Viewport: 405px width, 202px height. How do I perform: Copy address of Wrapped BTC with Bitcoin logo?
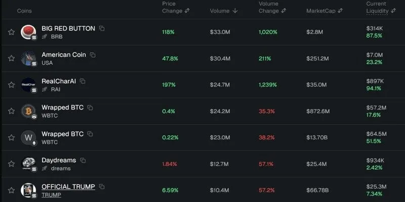[90, 108]
